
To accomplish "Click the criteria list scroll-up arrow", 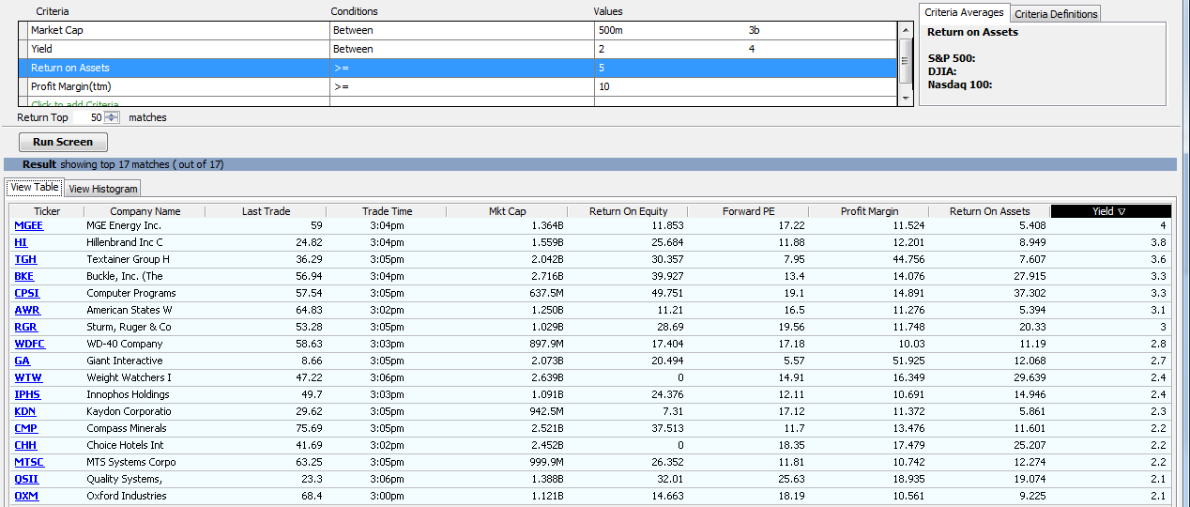I will click(906, 28).
